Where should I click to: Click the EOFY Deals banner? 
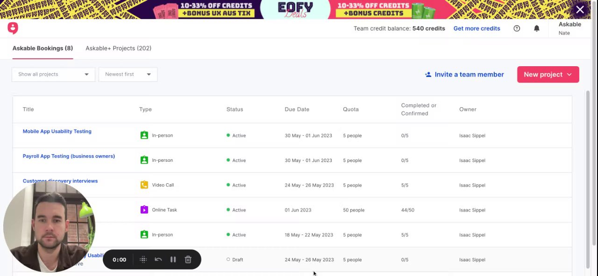tap(295, 9)
